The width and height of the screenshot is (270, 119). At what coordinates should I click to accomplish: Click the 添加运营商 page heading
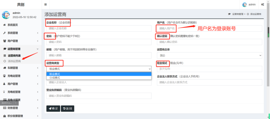coord(56,14)
